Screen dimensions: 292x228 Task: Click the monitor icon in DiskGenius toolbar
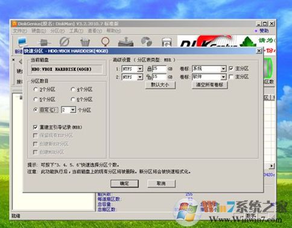[22, 42]
